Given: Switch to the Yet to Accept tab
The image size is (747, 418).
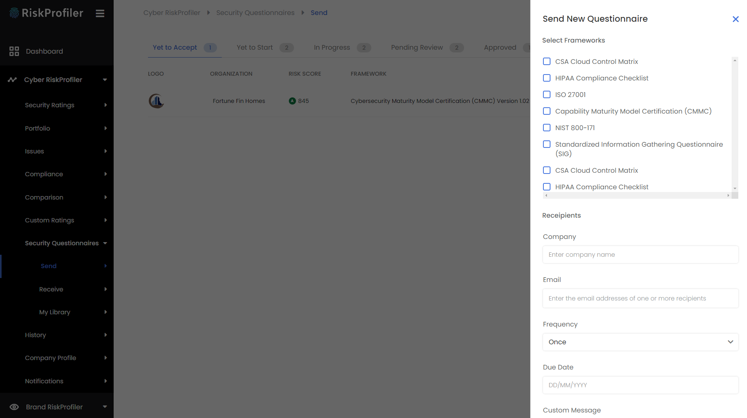Looking at the screenshot, I should tap(185, 48).
